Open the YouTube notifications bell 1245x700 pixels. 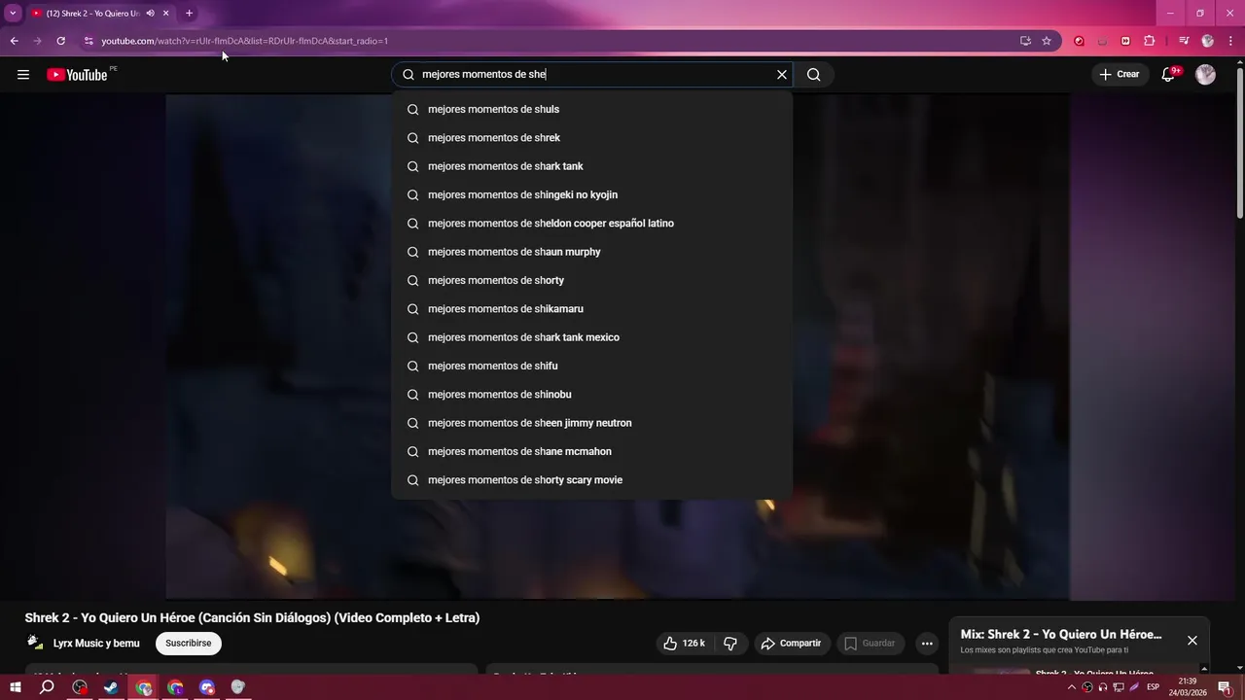[x=1169, y=75]
